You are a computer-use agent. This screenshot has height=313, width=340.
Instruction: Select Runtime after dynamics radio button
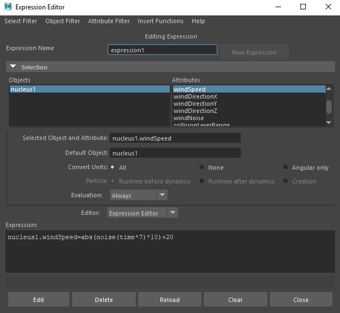pos(202,181)
